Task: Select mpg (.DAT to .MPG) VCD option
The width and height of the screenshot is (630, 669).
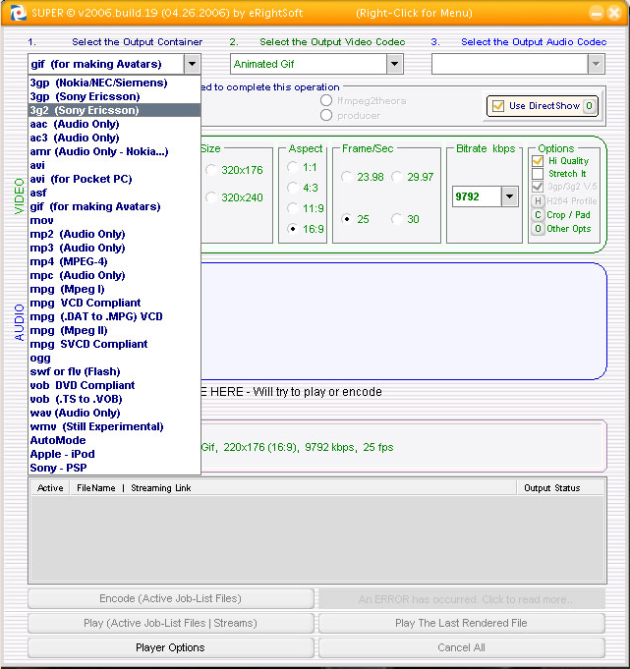Action: click(114, 316)
